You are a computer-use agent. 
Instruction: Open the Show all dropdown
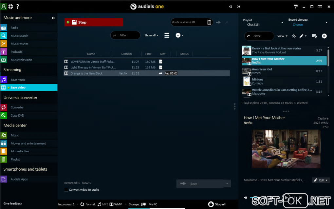pos(151,35)
